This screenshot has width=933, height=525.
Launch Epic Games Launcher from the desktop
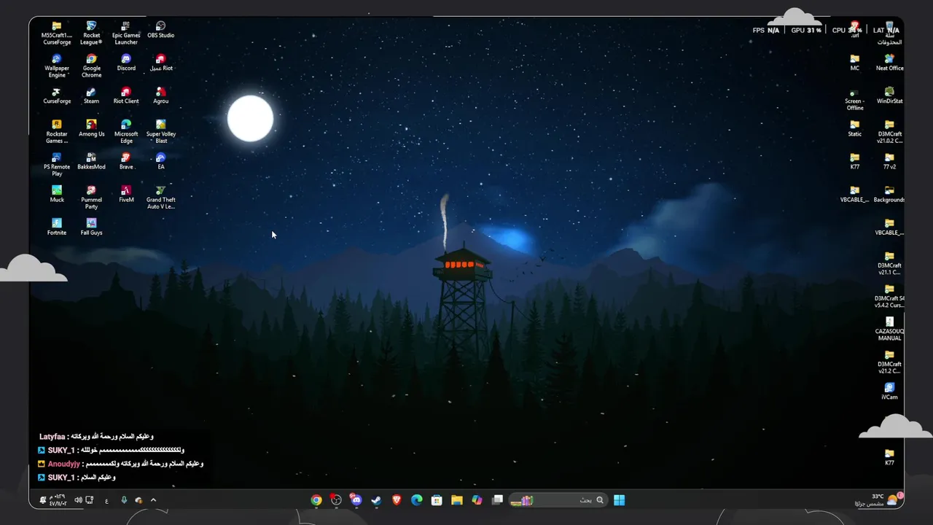pos(126,34)
